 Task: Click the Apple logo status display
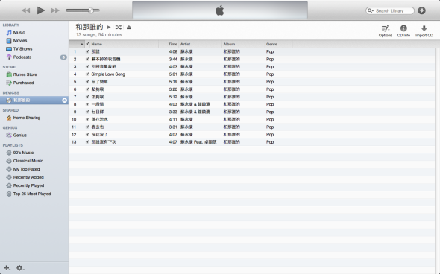(220, 10)
